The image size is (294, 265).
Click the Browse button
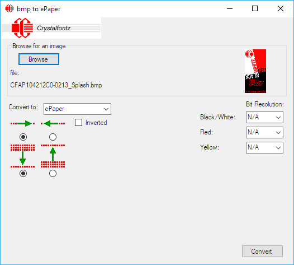pyautogui.click(x=39, y=59)
